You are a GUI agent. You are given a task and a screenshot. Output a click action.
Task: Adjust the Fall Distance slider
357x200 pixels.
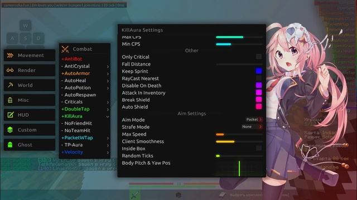click(239, 64)
